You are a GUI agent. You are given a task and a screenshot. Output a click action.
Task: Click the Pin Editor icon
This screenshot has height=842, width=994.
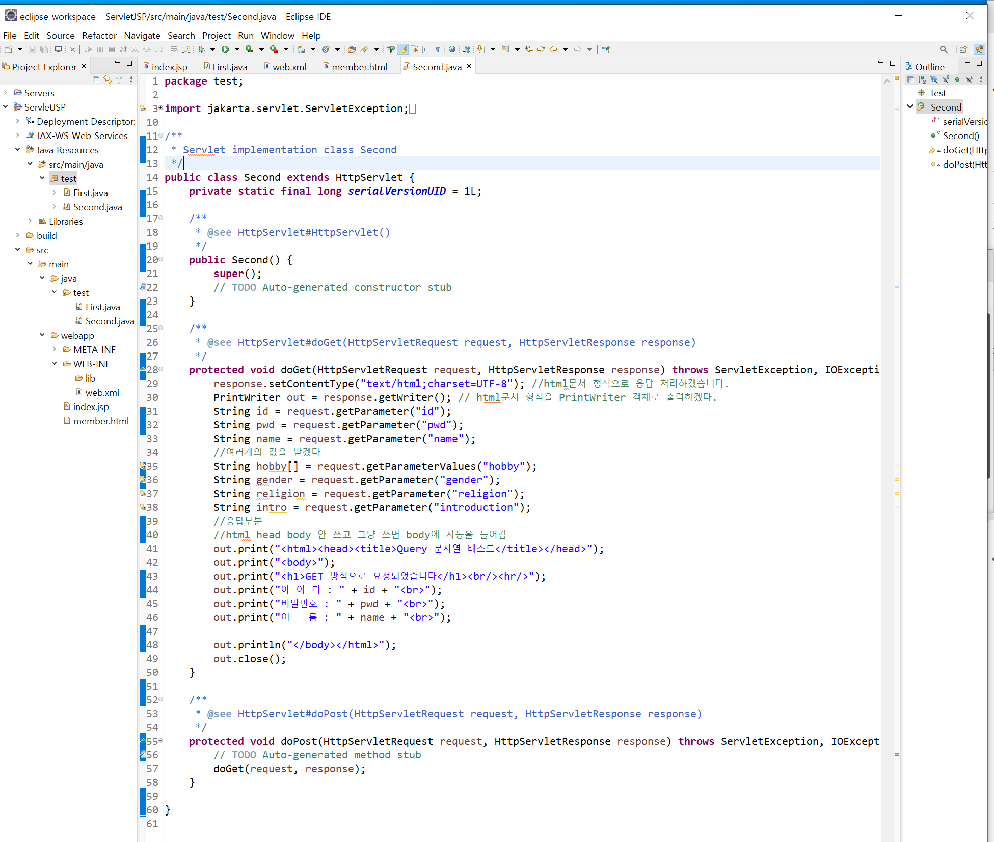[x=605, y=49]
